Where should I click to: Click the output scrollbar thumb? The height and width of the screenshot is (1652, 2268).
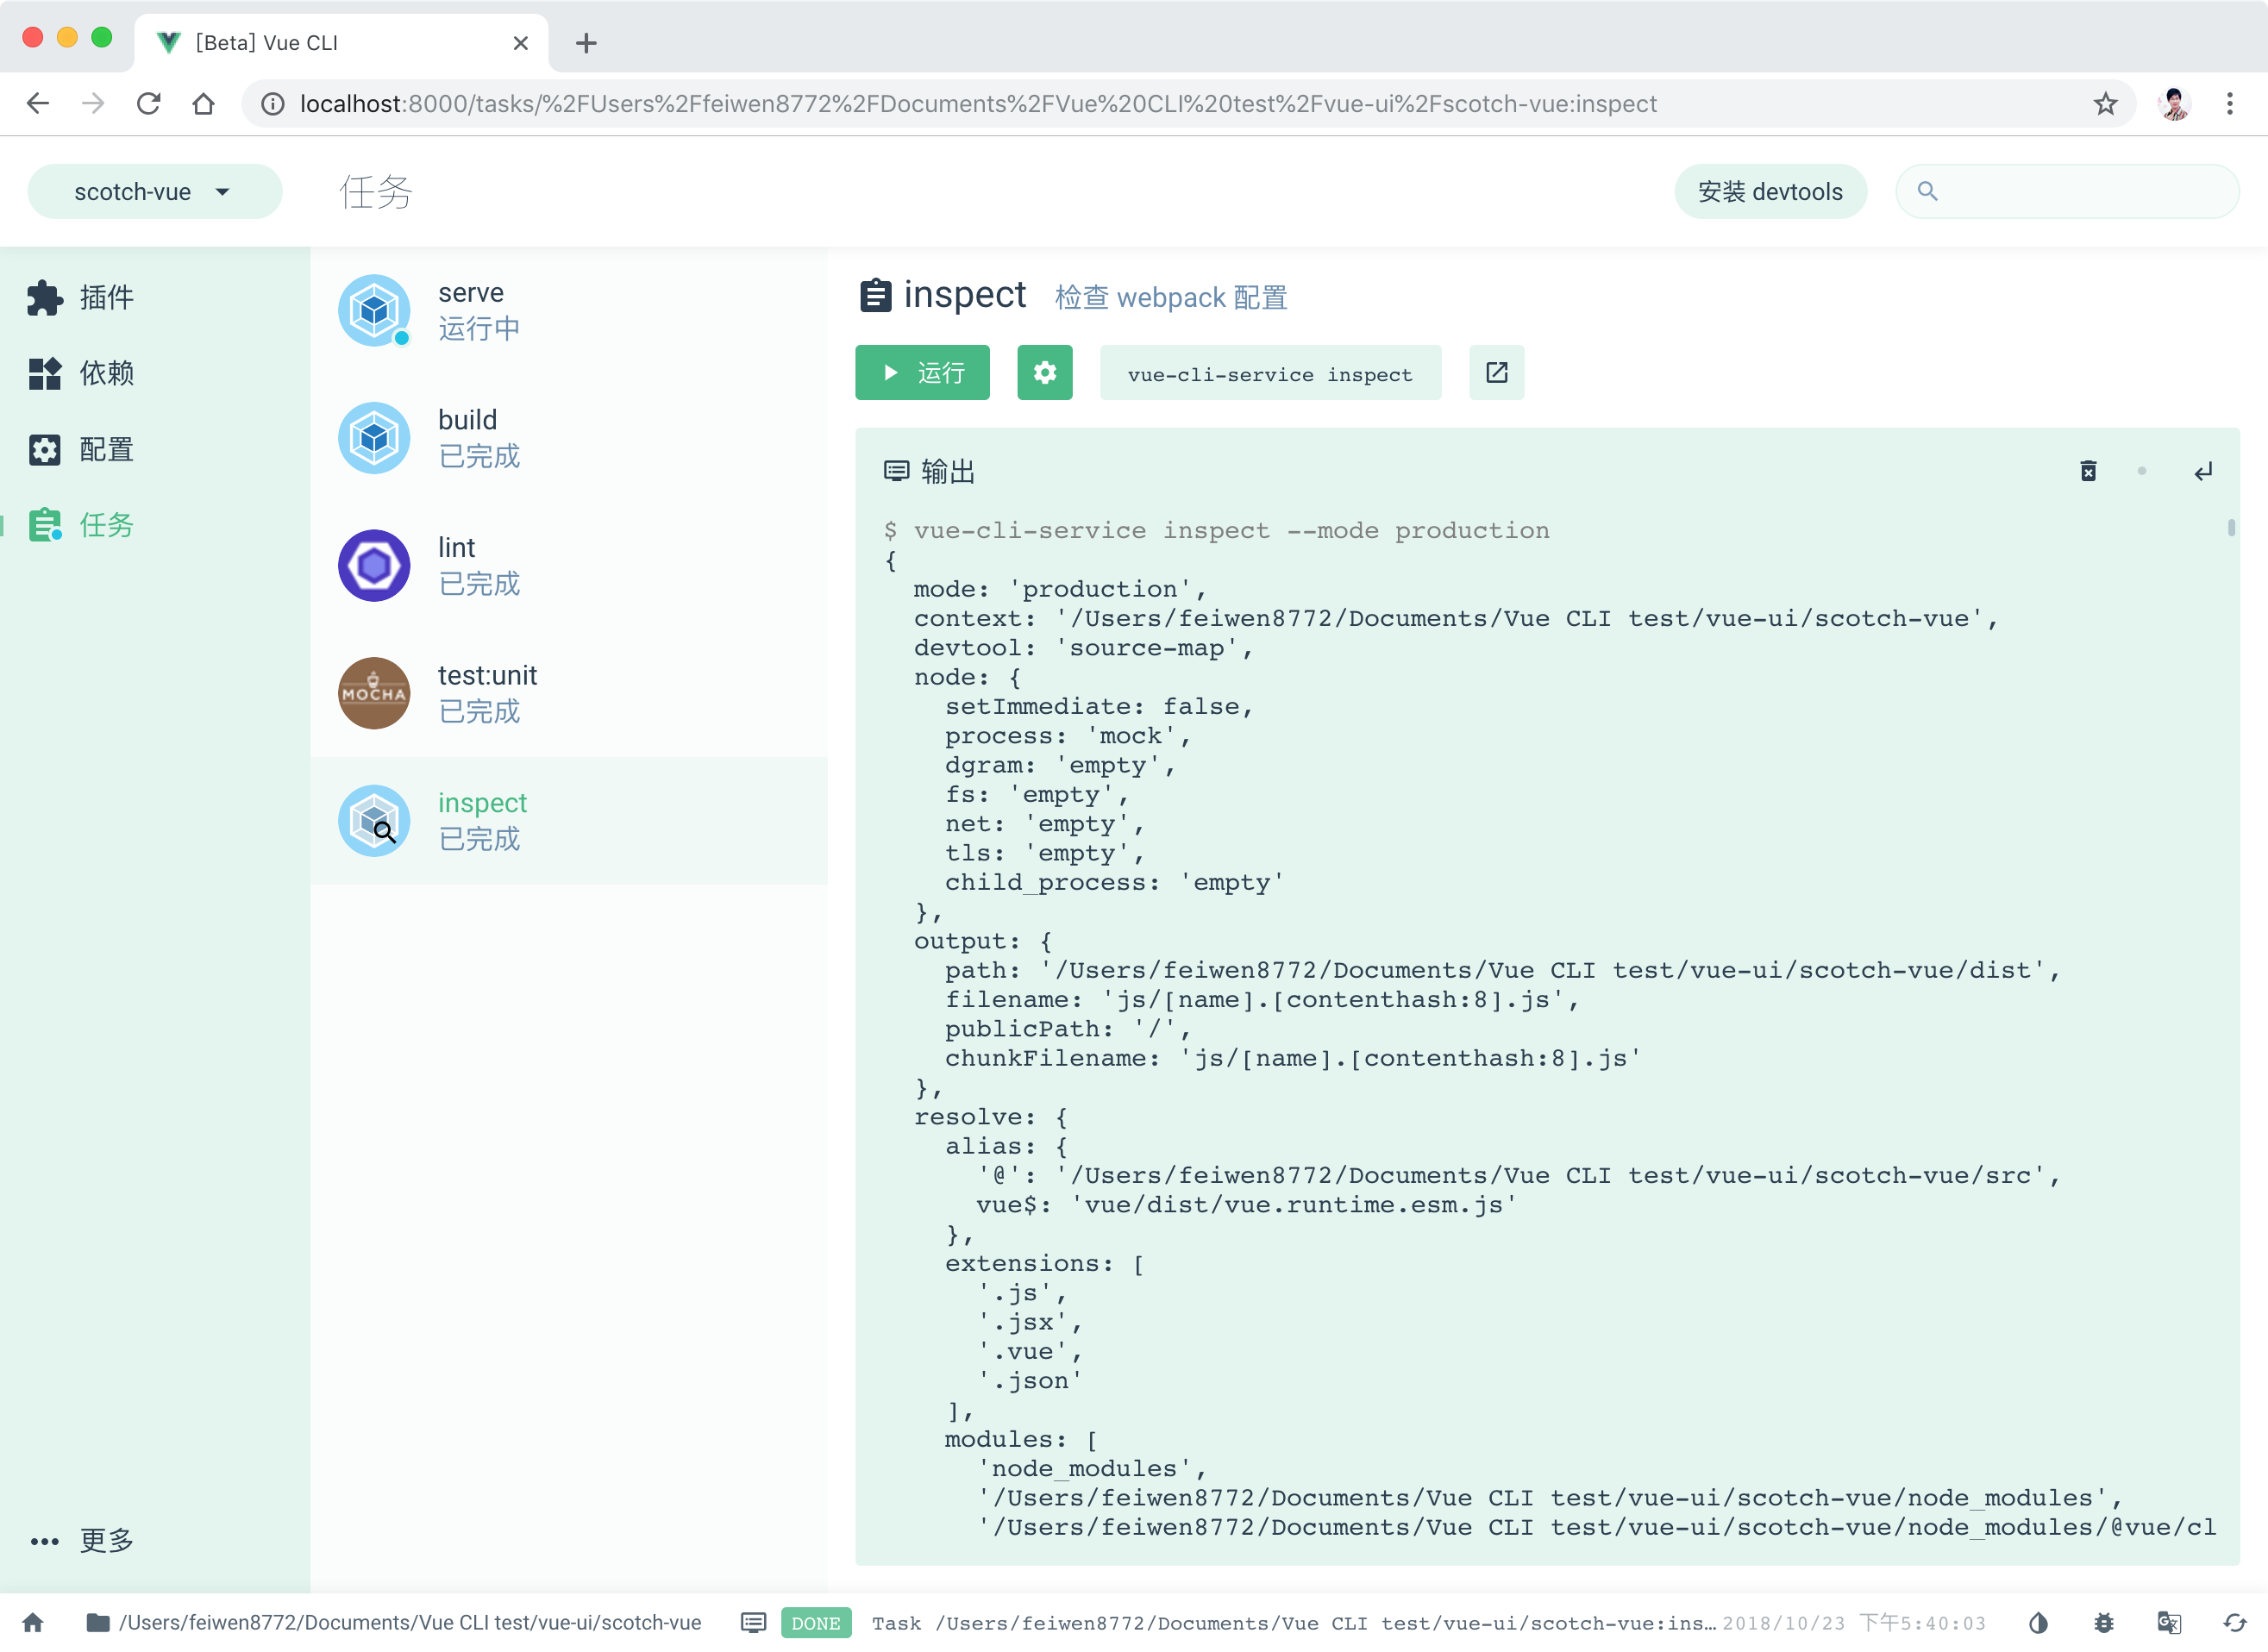2231,528
